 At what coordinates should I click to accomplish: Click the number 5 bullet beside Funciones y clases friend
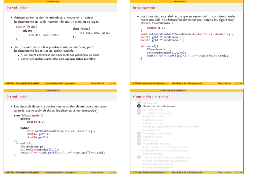coord(139,133)
